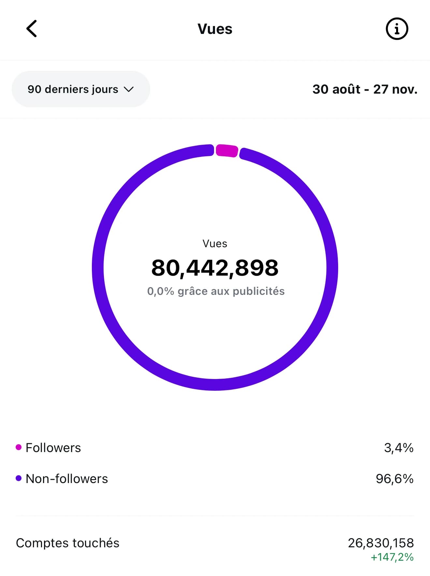Viewport: 430px width, 576px height.
Task: Click the small Vues label inside the donut
Action: point(215,243)
